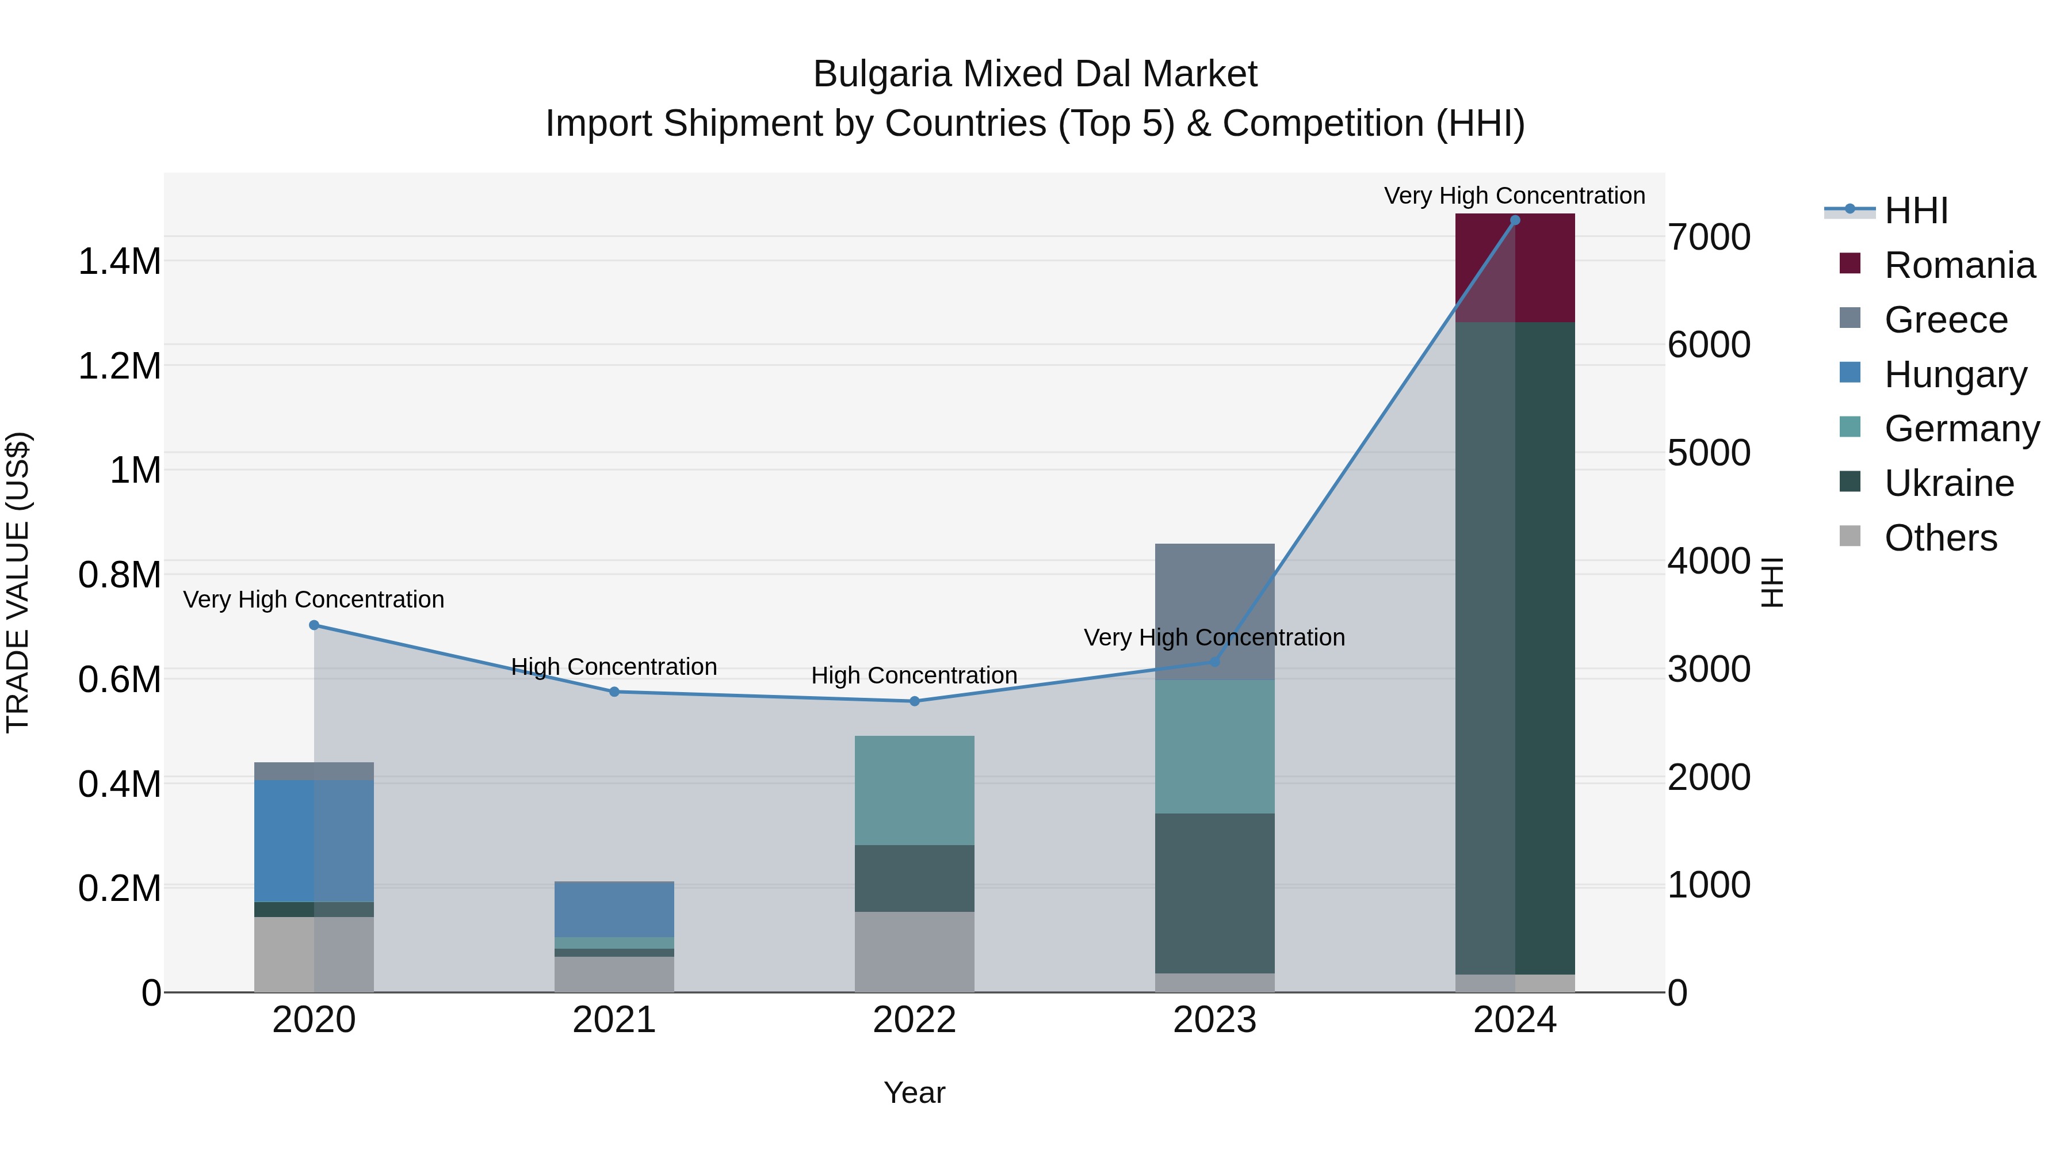Click the HHI data point for 2024
2071x1165 pixels.
1515,220
